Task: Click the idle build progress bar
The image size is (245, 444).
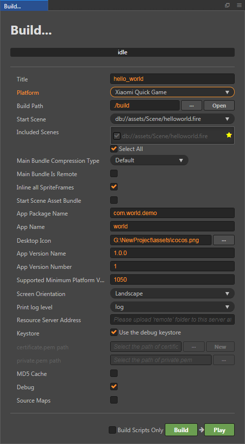Action: tap(122, 52)
